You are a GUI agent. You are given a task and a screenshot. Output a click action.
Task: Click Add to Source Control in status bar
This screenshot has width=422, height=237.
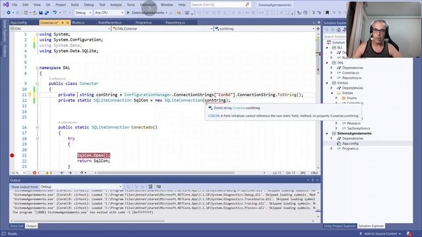click(x=380, y=234)
